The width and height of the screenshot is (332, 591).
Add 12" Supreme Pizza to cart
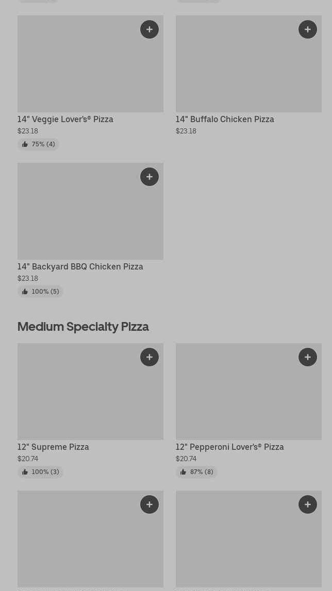click(150, 357)
